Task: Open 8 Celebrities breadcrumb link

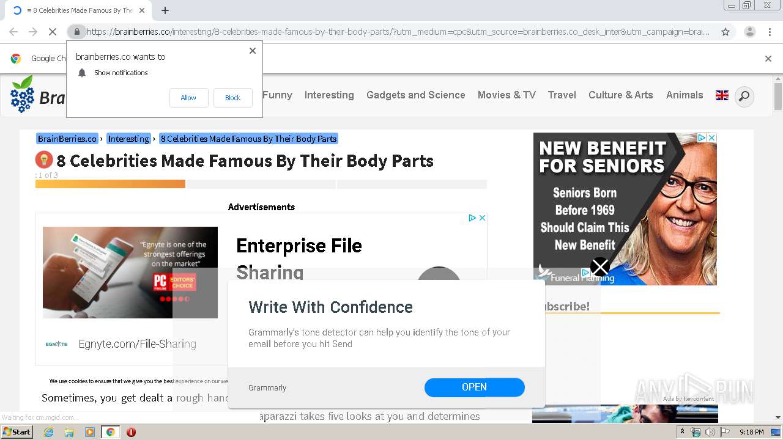Action: coord(249,139)
